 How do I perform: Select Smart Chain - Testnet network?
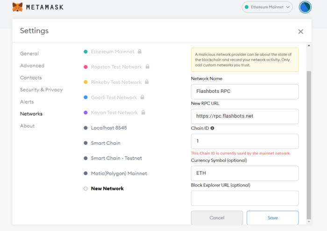tap(113, 158)
